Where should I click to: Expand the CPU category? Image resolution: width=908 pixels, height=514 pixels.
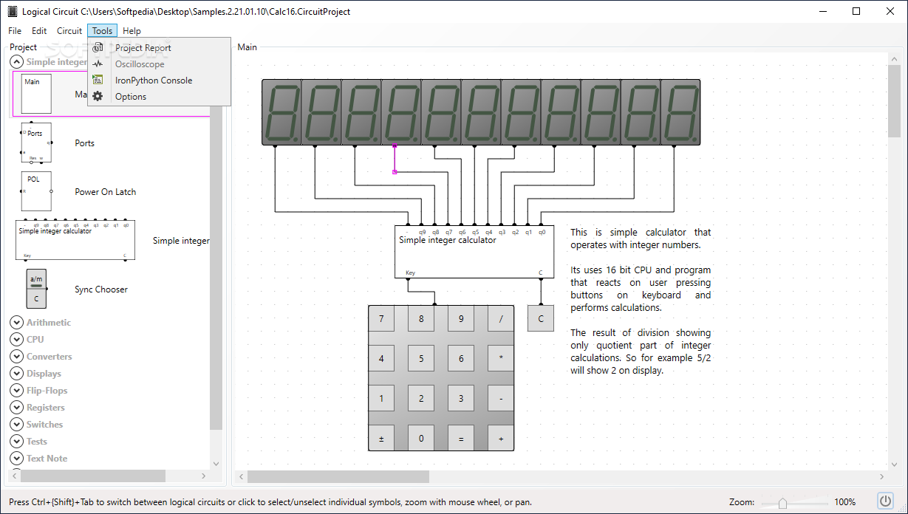click(16, 339)
